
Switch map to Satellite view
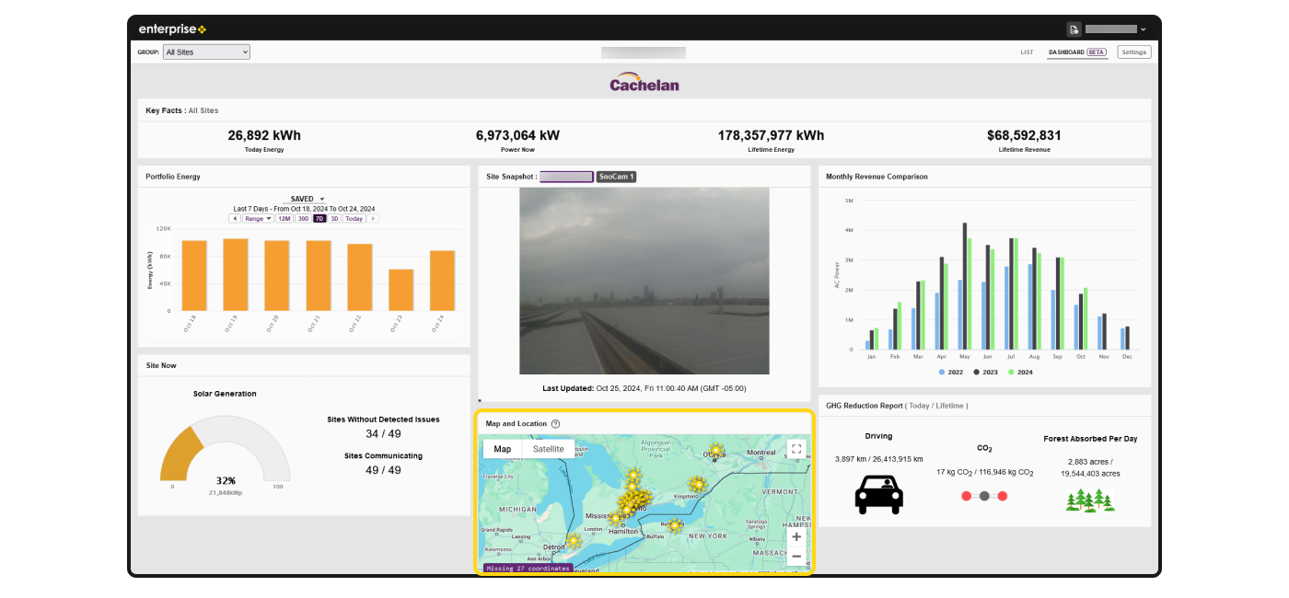(x=549, y=449)
